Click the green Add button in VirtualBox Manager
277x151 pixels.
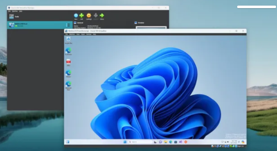(x=82, y=17)
